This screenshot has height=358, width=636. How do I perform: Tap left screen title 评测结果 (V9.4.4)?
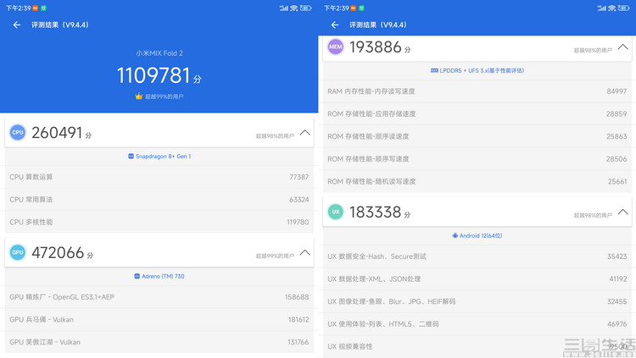tap(60, 25)
